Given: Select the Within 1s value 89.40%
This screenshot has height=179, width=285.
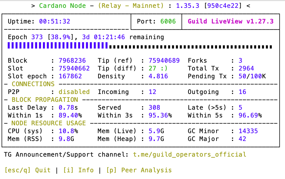Looking at the screenshot, I should 70,115.
